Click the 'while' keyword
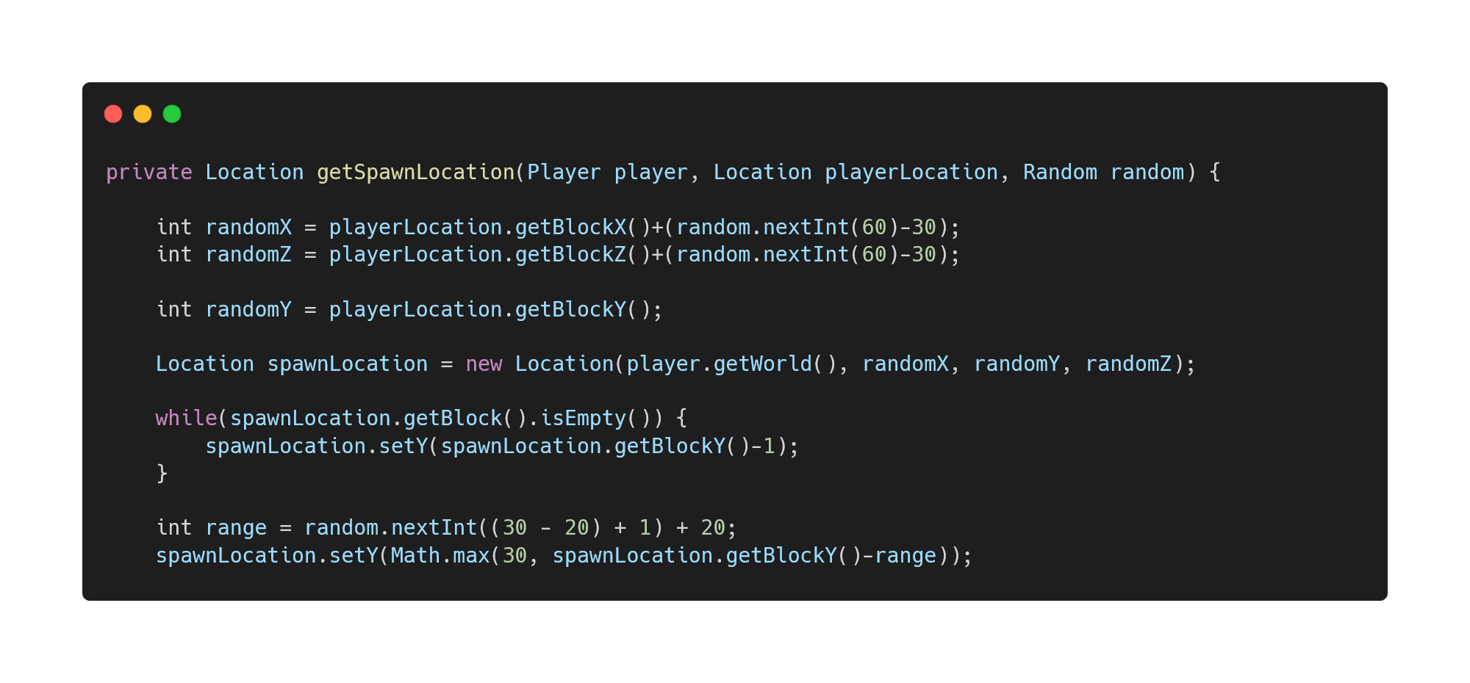Screen dimensions: 1470x683 point(186,419)
